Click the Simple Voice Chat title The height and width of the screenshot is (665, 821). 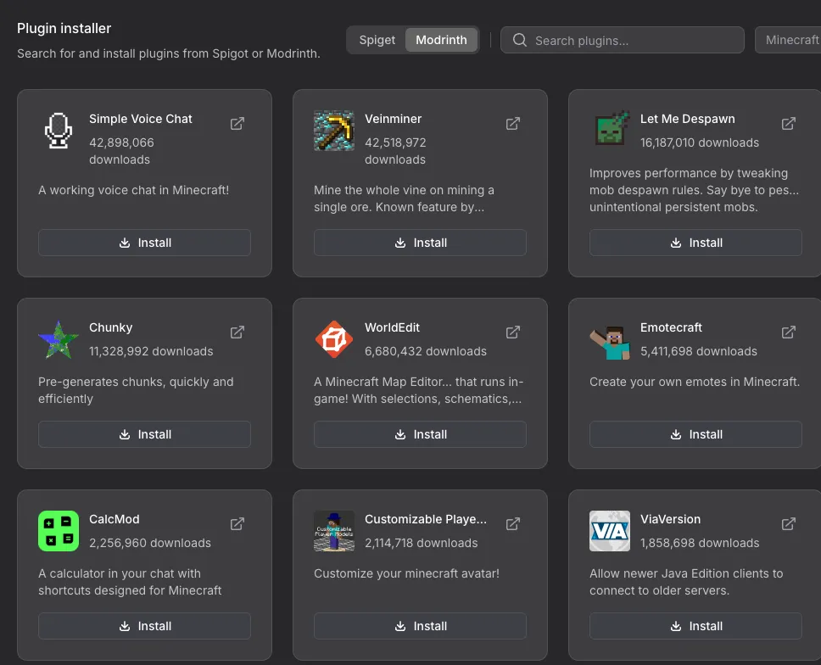click(x=140, y=119)
